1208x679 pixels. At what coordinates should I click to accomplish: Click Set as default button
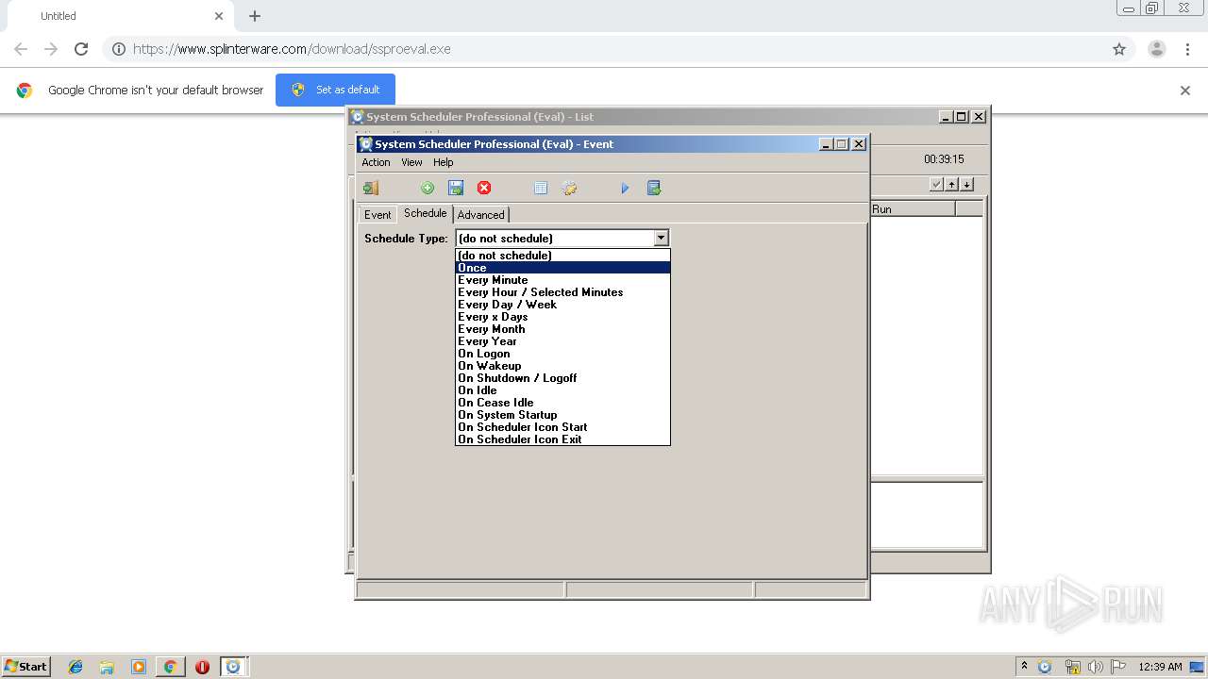[x=335, y=90]
